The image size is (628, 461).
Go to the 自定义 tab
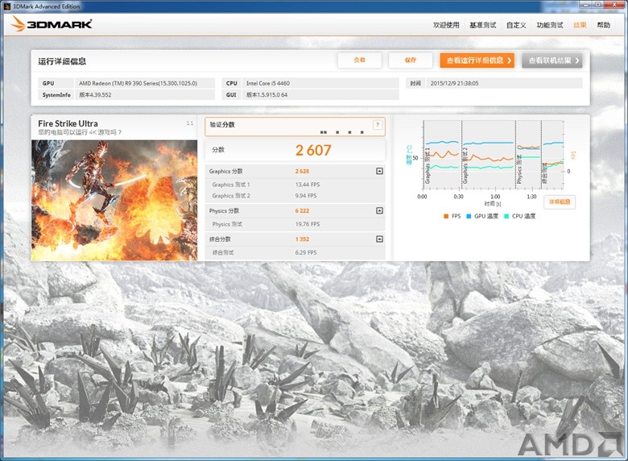pos(516,25)
